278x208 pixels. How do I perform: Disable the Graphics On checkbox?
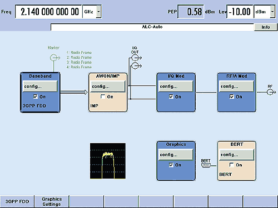click(171, 165)
